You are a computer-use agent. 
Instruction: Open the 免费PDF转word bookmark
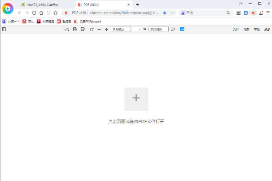pos(87,22)
